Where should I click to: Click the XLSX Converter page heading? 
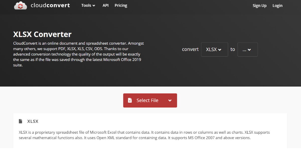(42, 34)
